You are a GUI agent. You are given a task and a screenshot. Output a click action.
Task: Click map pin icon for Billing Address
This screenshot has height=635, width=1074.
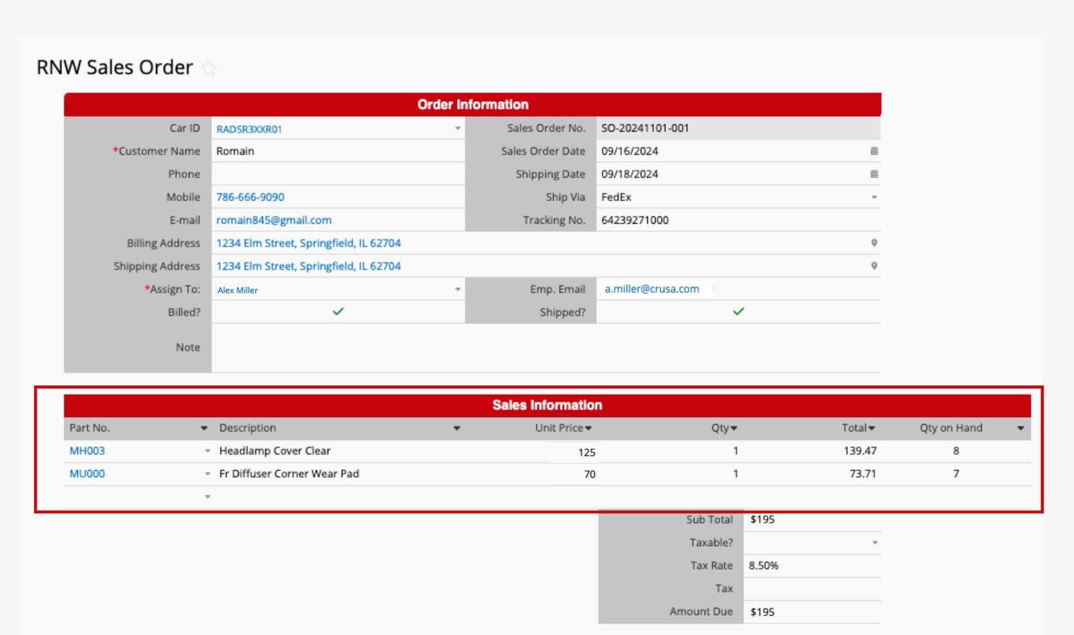pyautogui.click(x=874, y=243)
